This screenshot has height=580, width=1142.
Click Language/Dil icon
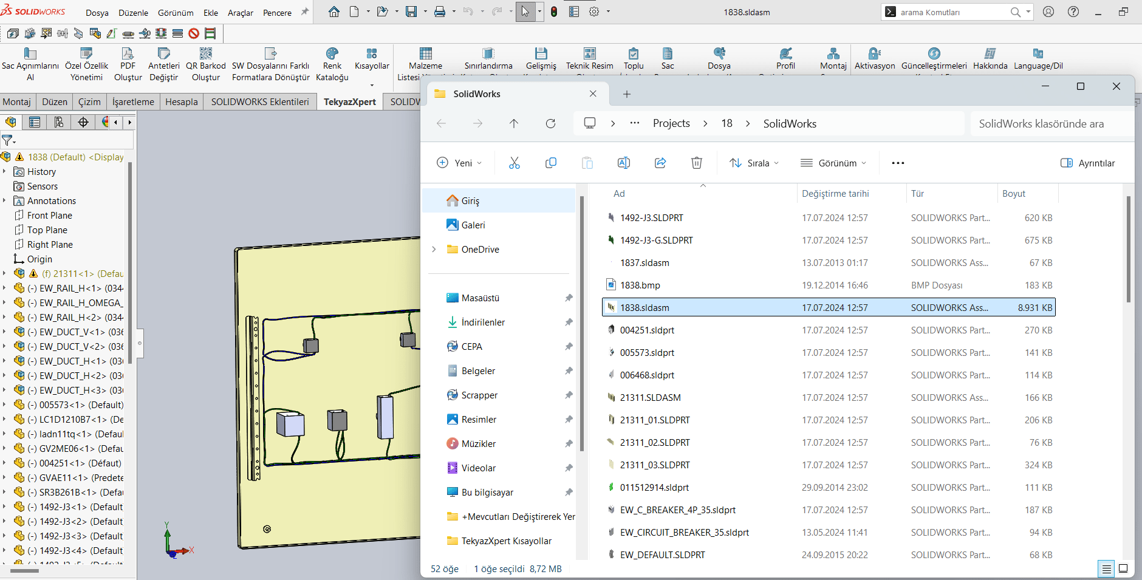(x=1038, y=59)
